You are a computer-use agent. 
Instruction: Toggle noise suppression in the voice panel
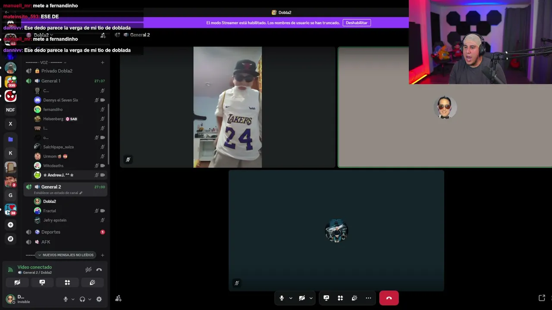(88, 270)
